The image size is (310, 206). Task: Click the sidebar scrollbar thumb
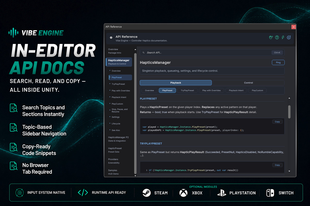click(135, 113)
